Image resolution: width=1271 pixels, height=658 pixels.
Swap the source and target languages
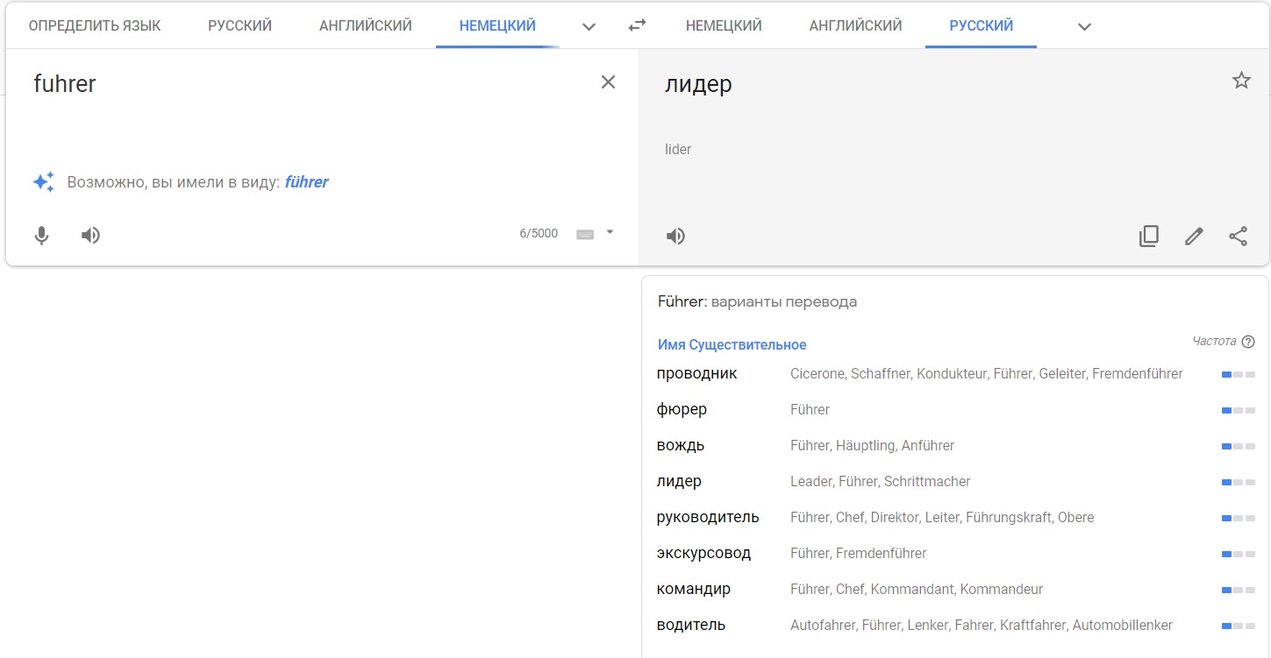coord(637,25)
